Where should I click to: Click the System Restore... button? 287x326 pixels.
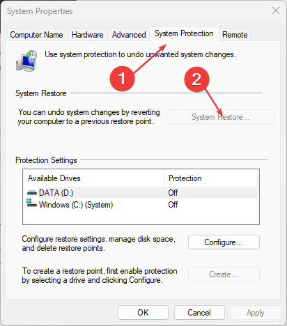(221, 117)
